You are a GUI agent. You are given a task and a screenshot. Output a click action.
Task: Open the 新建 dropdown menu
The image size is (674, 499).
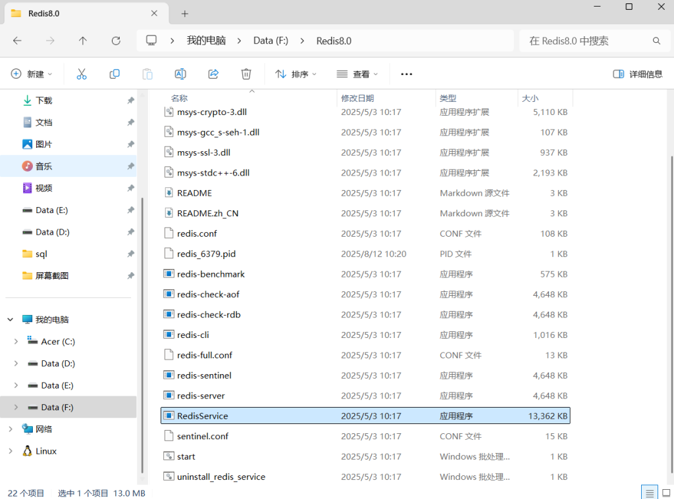point(32,74)
